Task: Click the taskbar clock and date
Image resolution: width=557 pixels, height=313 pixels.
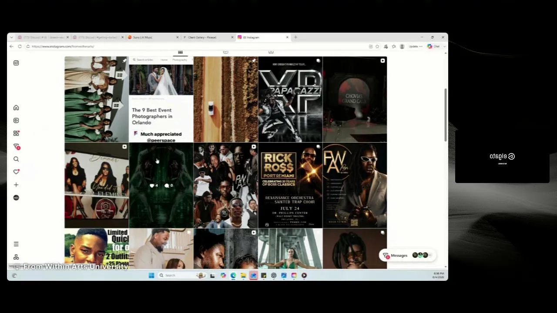Action: pyautogui.click(x=438, y=275)
